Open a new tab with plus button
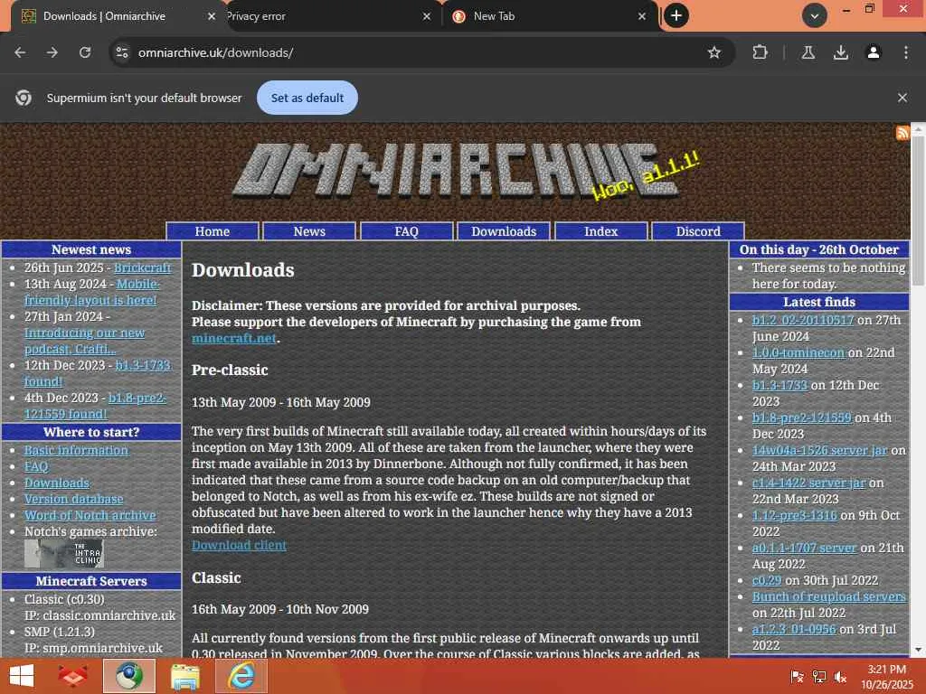Viewport: 926px width, 694px height. tap(676, 15)
